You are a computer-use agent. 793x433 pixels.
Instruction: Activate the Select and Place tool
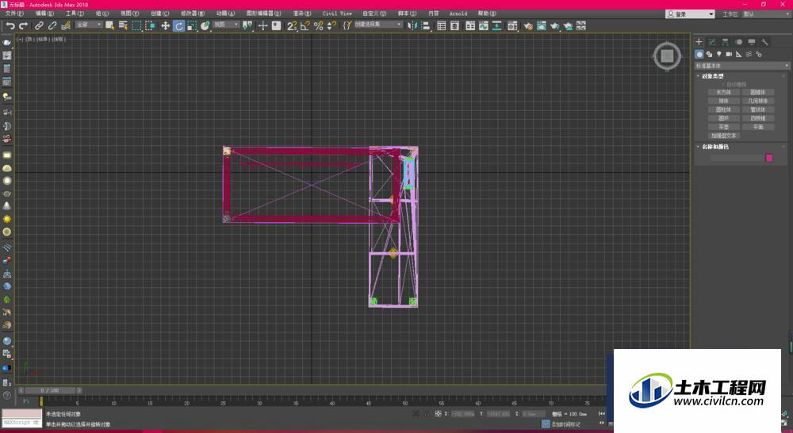pos(205,26)
